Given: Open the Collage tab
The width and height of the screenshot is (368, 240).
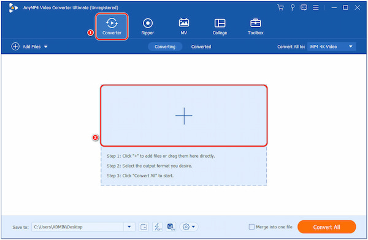Looking at the screenshot, I should (220, 27).
